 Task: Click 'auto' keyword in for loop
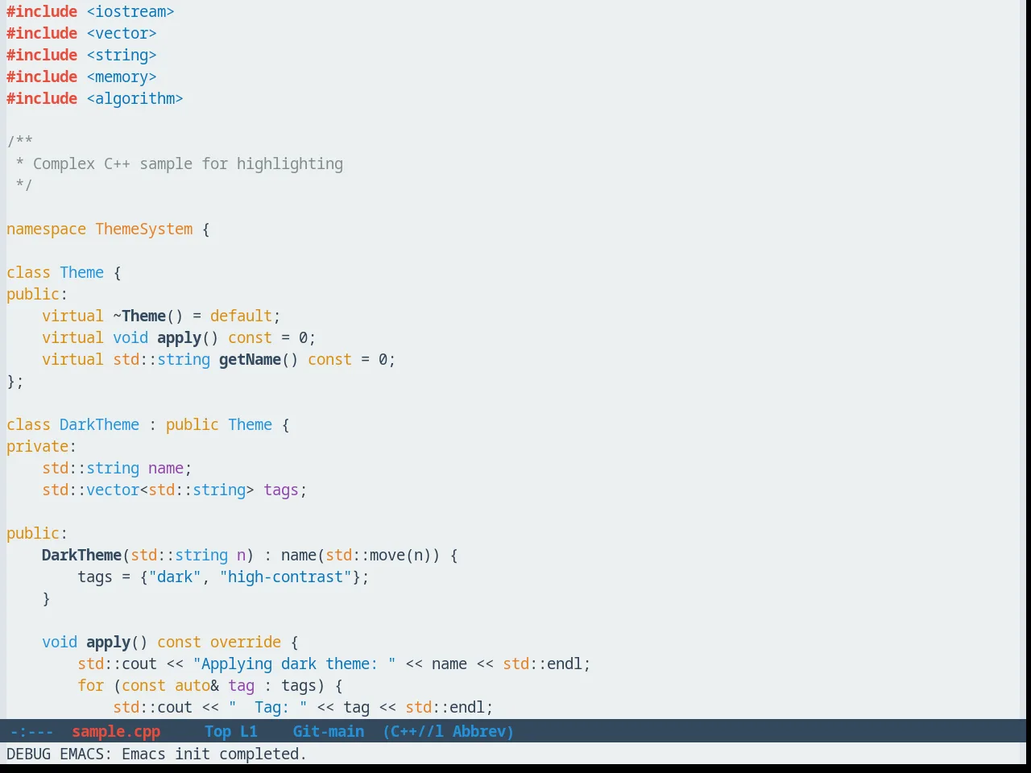[193, 685]
